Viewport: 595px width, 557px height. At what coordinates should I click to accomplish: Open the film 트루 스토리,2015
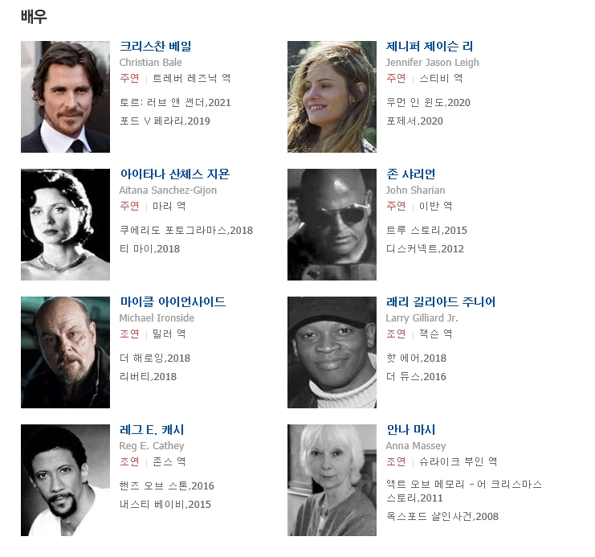426,230
